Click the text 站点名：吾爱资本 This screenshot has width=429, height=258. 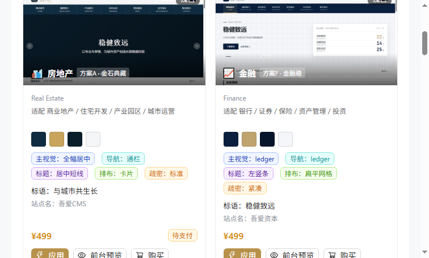tap(251, 219)
